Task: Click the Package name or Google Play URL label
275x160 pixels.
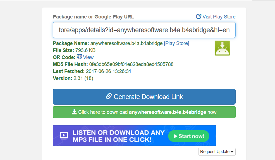Action: point(94,17)
